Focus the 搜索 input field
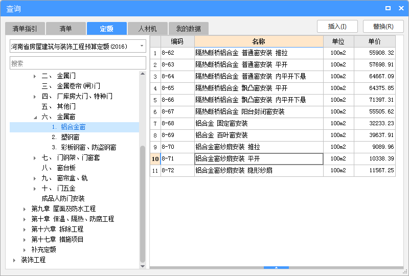Screen dimensions: 409x276 click(x=78, y=63)
